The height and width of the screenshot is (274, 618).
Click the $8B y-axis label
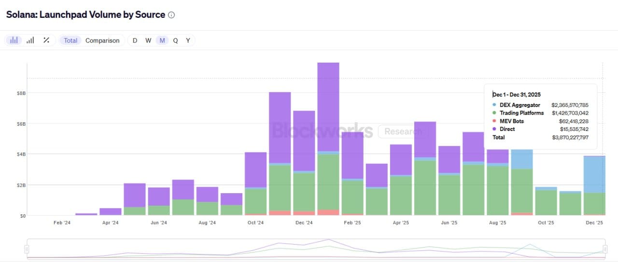(22, 93)
